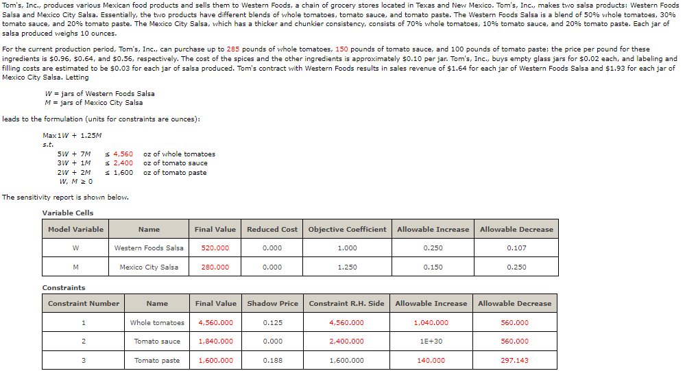
Task: Select the "Constraint R.H. Side" column header
Action: tap(346, 303)
